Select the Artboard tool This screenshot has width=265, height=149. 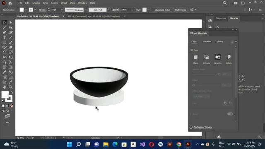click(5, 82)
